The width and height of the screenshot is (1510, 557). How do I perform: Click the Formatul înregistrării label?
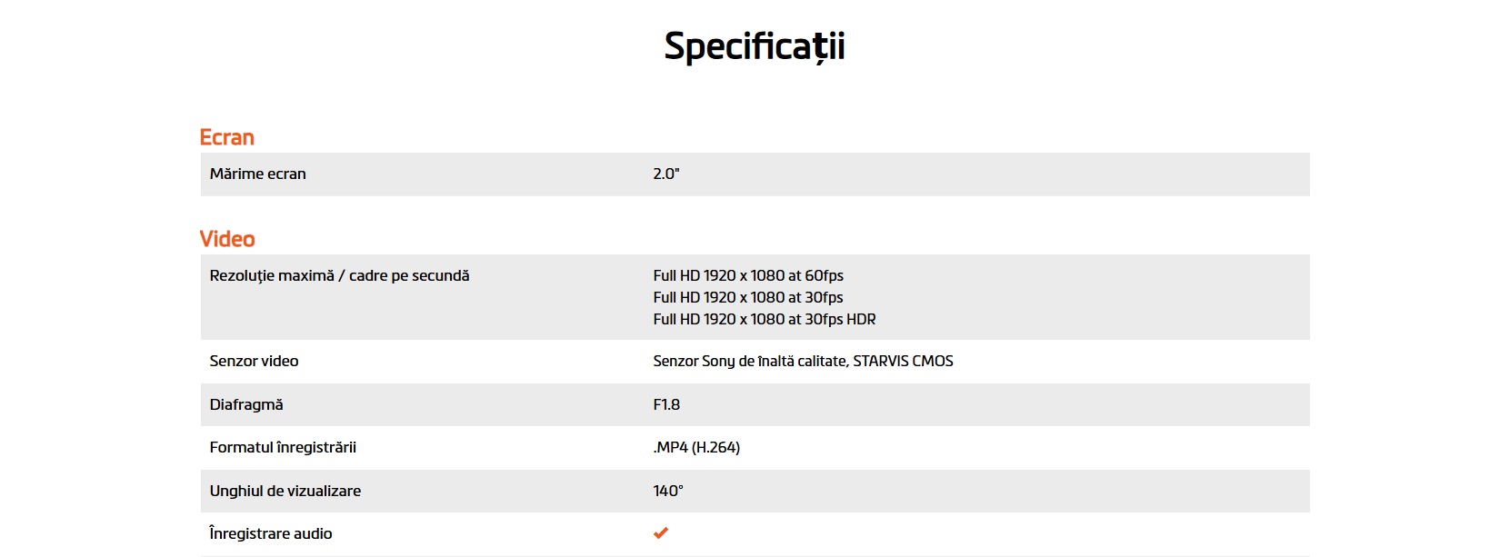[x=283, y=447]
